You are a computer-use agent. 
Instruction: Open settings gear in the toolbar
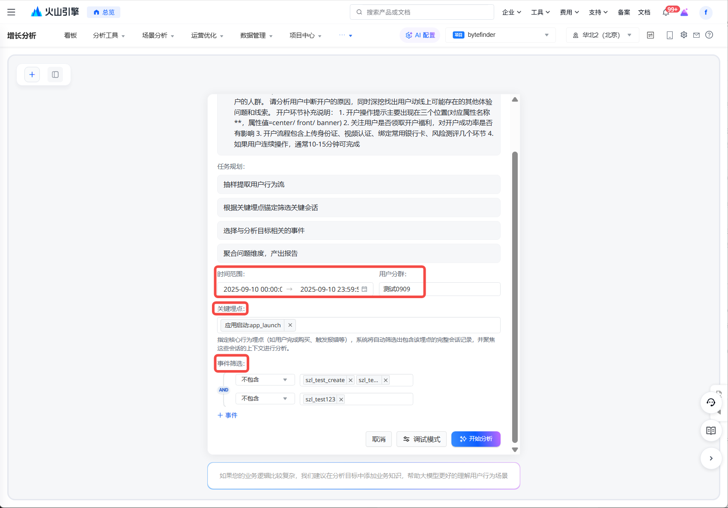pyautogui.click(x=684, y=35)
